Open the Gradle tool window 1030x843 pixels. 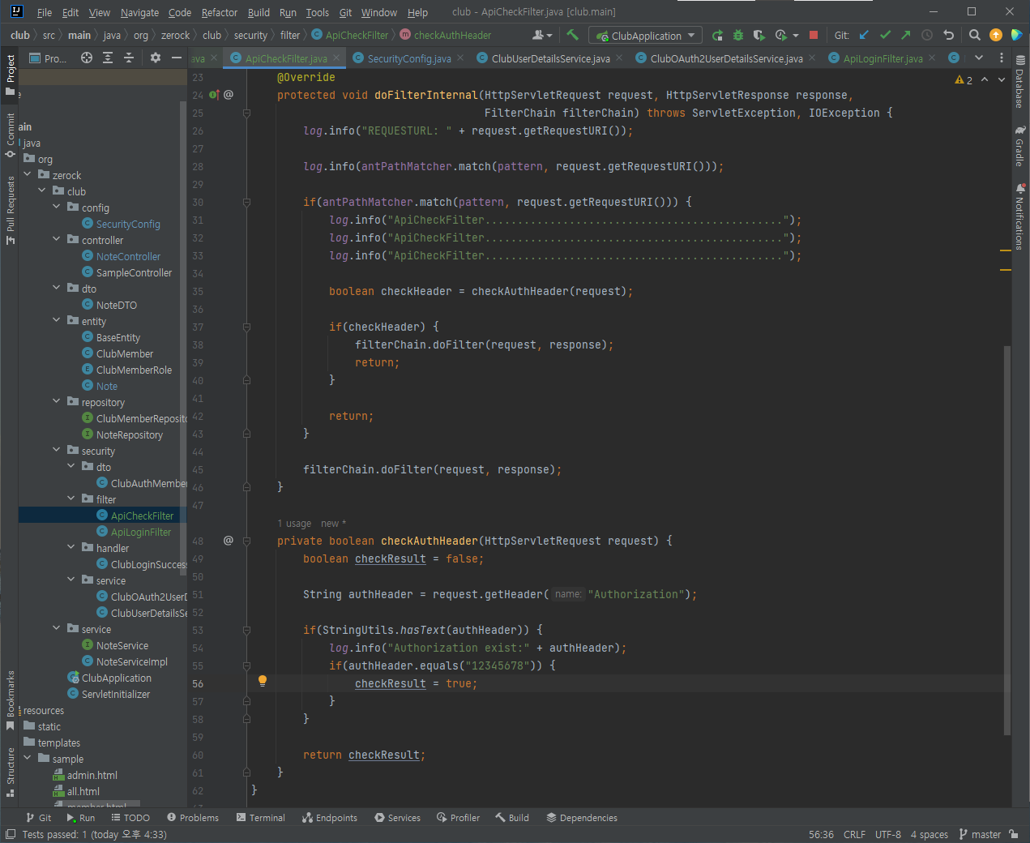click(1020, 146)
